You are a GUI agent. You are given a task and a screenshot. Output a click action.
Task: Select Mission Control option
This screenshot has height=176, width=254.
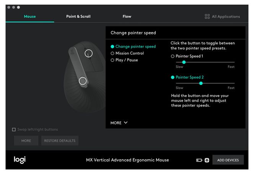click(127, 53)
